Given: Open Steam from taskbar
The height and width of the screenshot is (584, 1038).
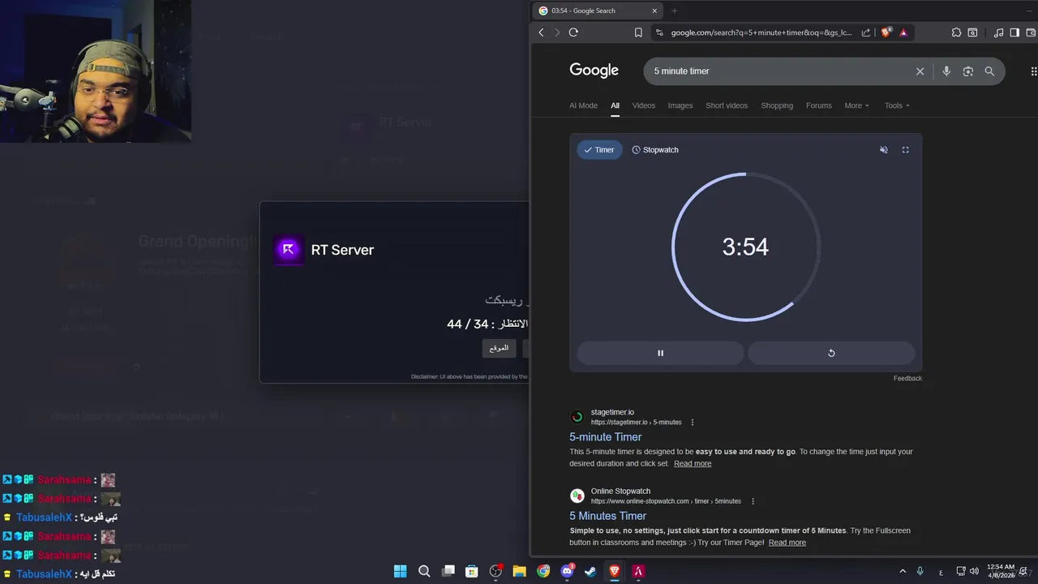Looking at the screenshot, I should [590, 571].
